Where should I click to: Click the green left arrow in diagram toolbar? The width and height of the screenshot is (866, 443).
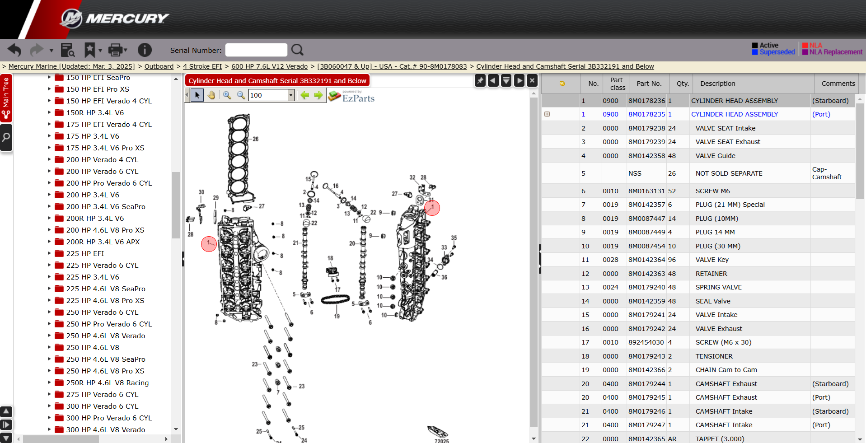(x=305, y=95)
